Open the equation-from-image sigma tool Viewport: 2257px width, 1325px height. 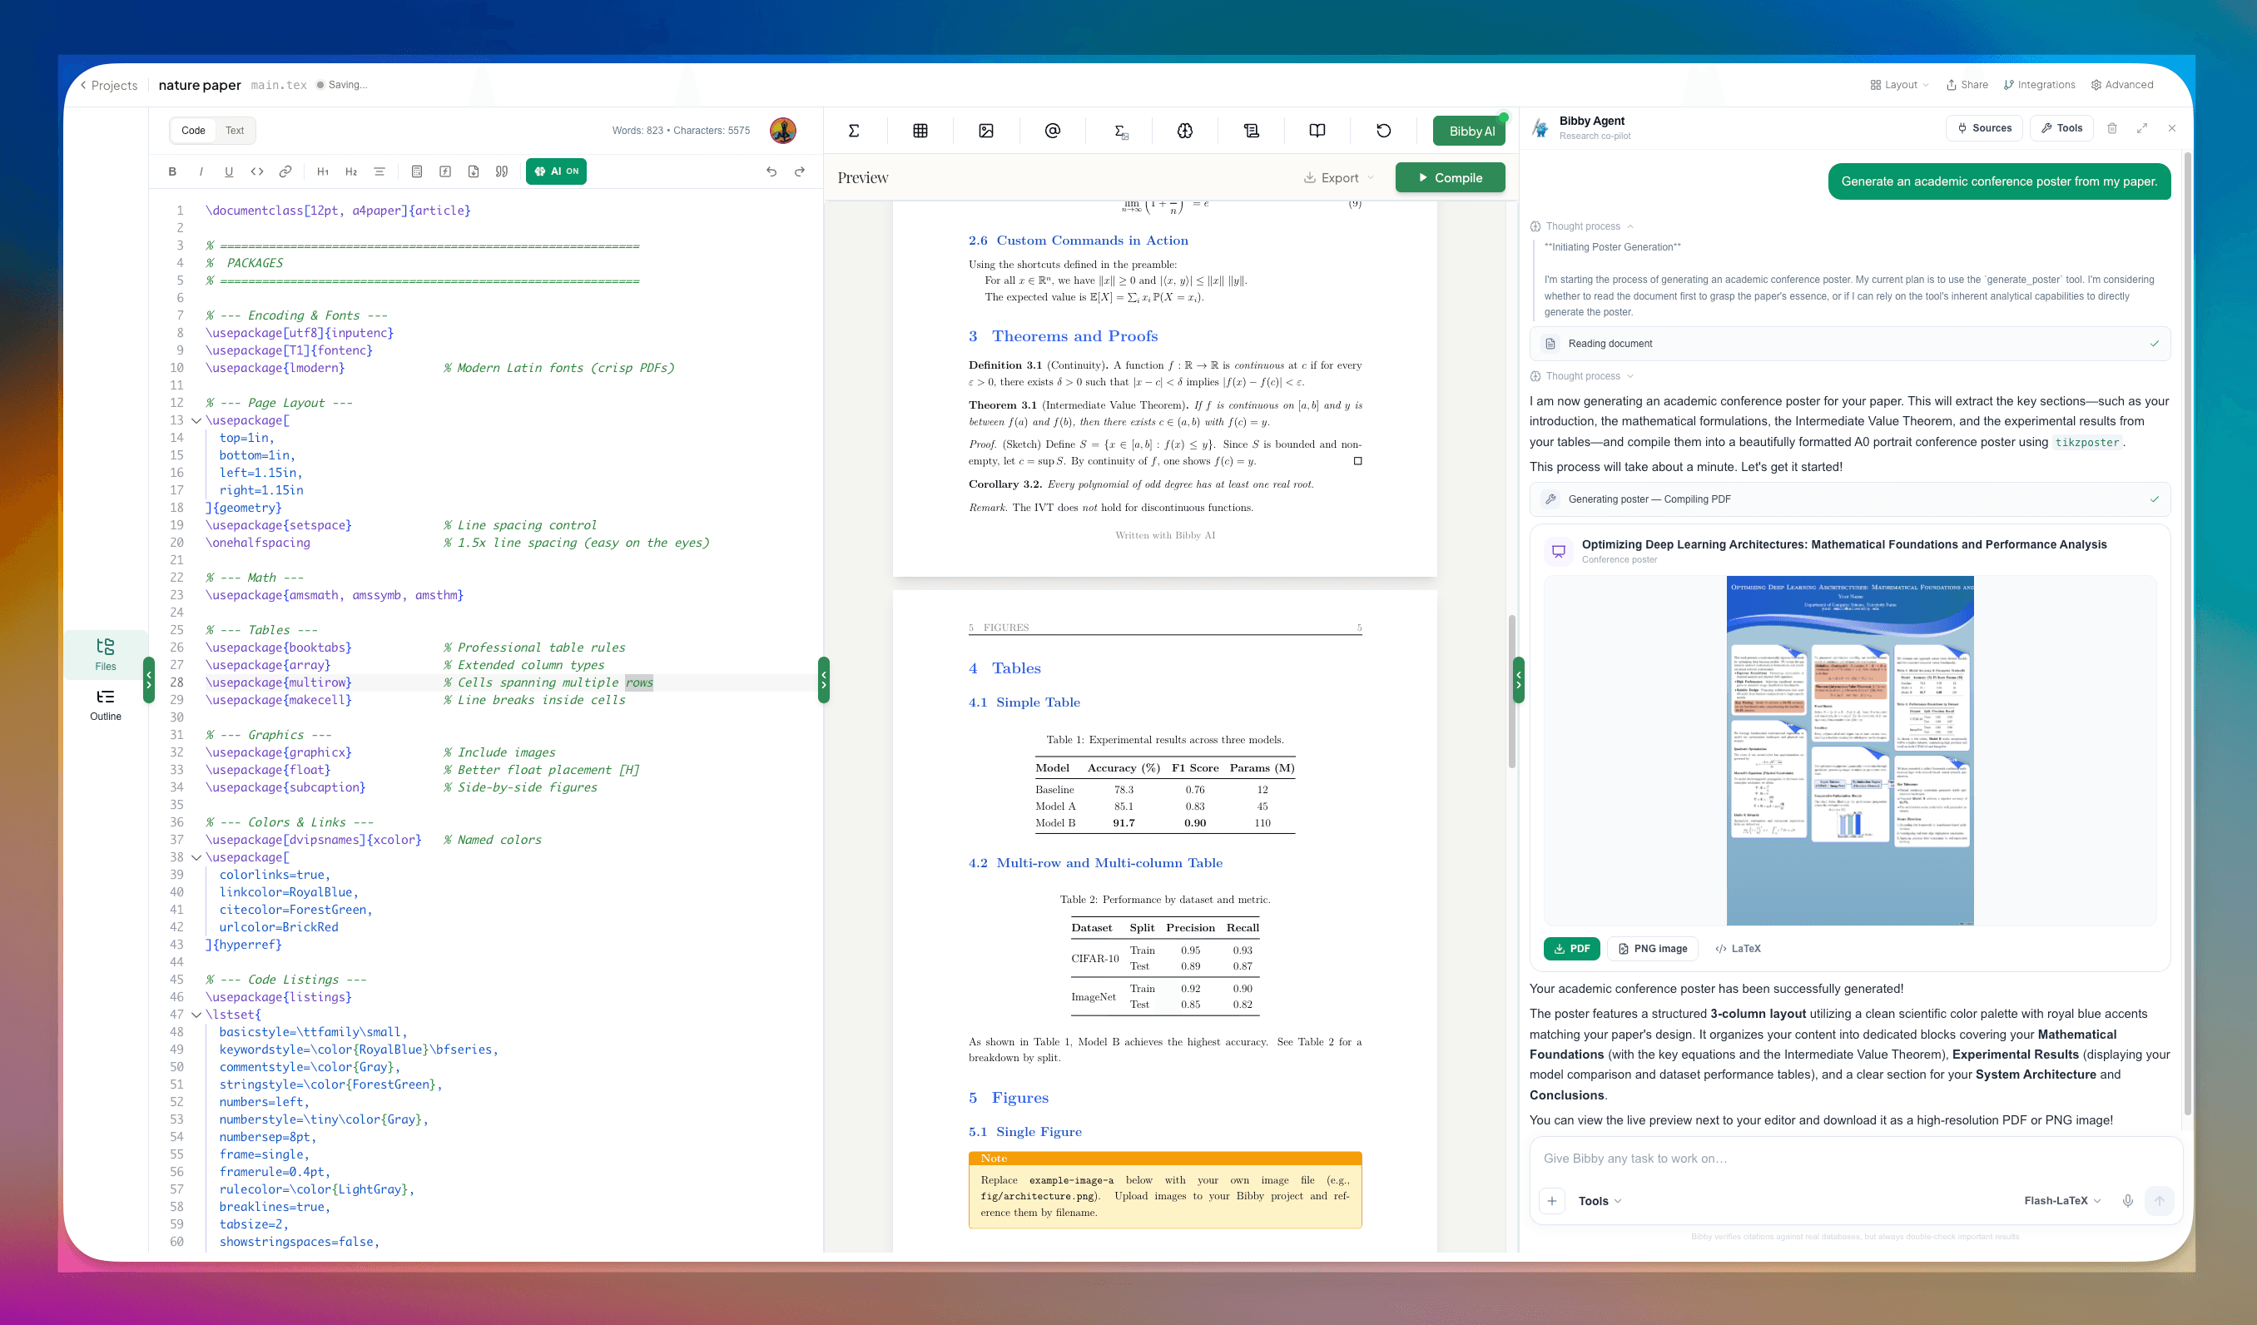[x=1119, y=131]
